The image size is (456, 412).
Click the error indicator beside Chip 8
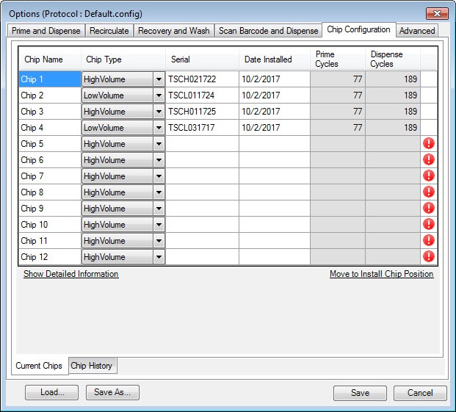(429, 192)
